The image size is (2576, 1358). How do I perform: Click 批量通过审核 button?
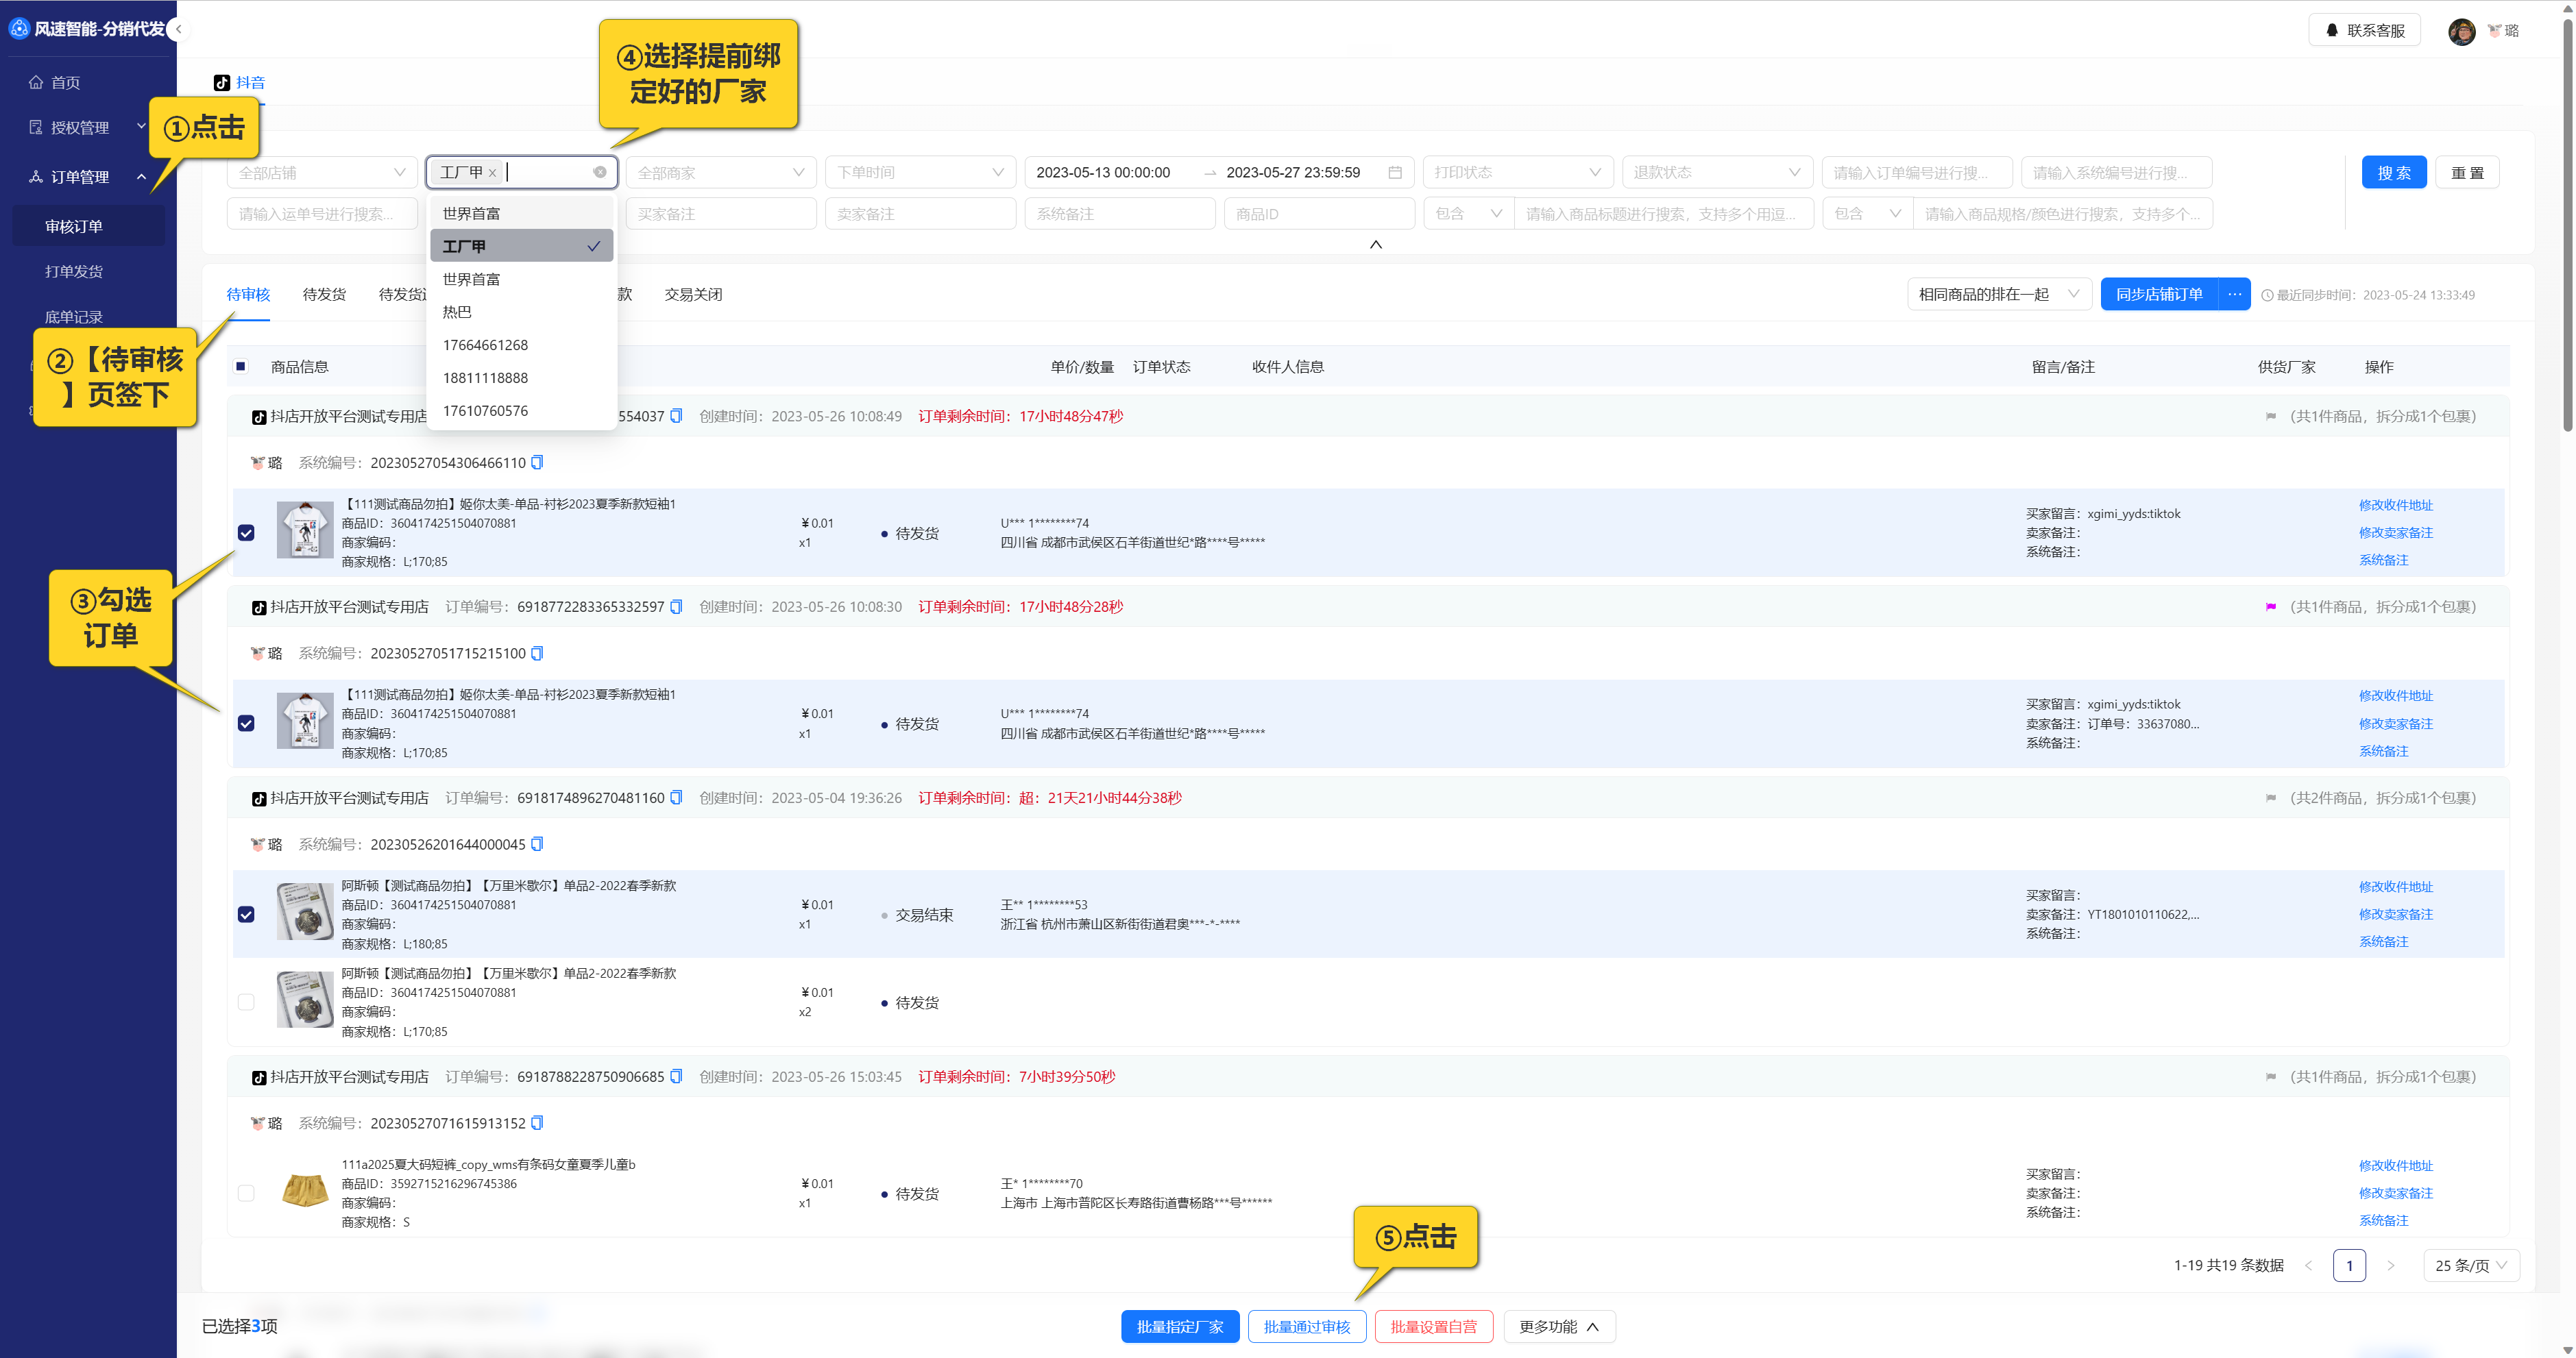tap(1306, 1327)
